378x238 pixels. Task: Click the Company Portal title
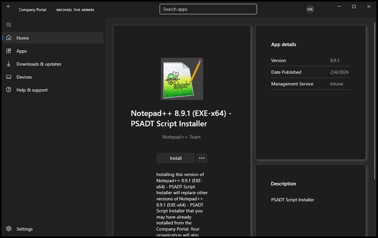pyautogui.click(x=32, y=10)
